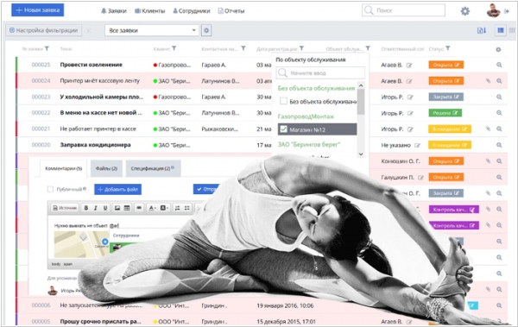Insert bulleted list in comment editor
The width and height of the screenshot is (518, 327).
point(187,208)
